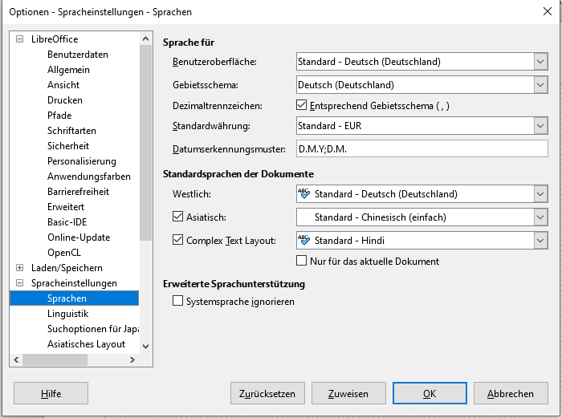Click the Hilfe button
The width and height of the screenshot is (562, 418).
click(51, 393)
